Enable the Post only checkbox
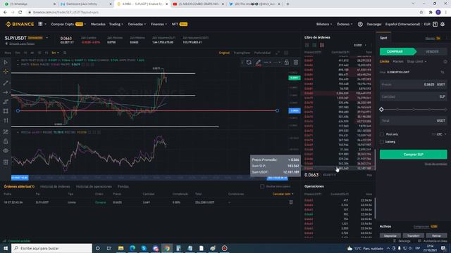Viewport: 451px width, 253px height. click(x=382, y=134)
